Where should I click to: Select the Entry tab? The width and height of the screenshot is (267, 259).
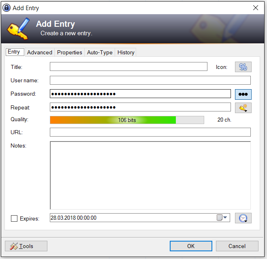[x=15, y=52]
